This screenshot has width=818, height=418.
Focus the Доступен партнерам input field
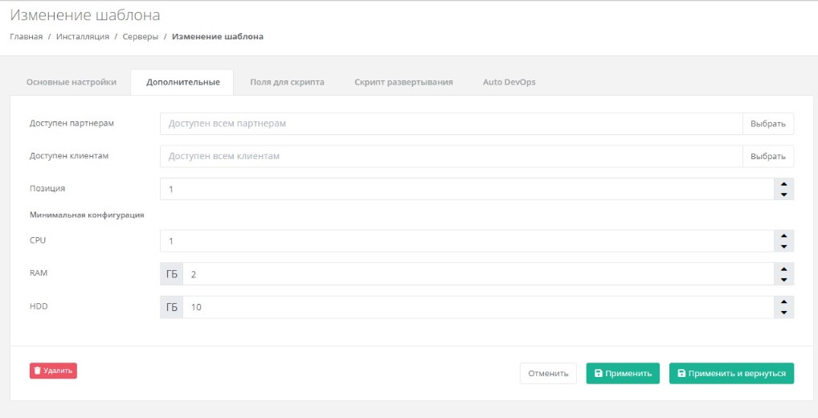coord(450,124)
